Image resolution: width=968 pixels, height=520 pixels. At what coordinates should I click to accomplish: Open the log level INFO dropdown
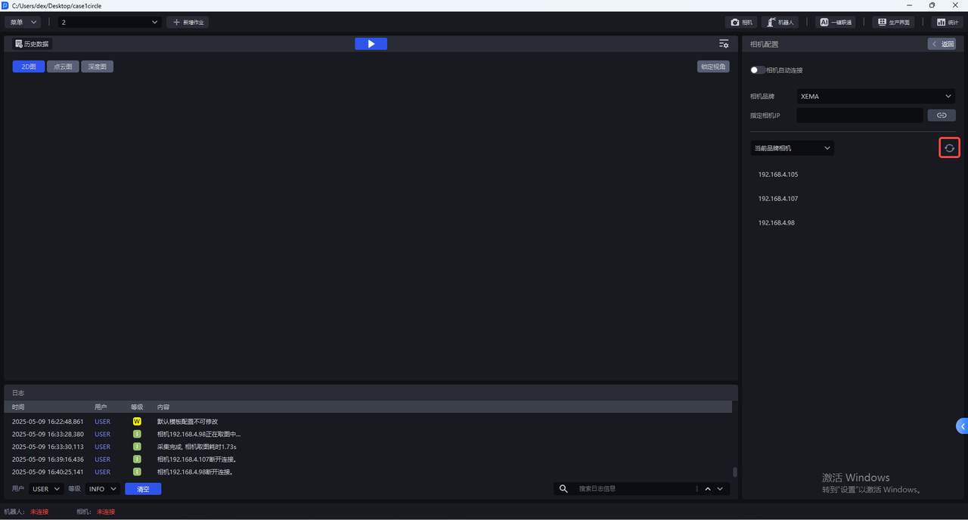tap(103, 489)
